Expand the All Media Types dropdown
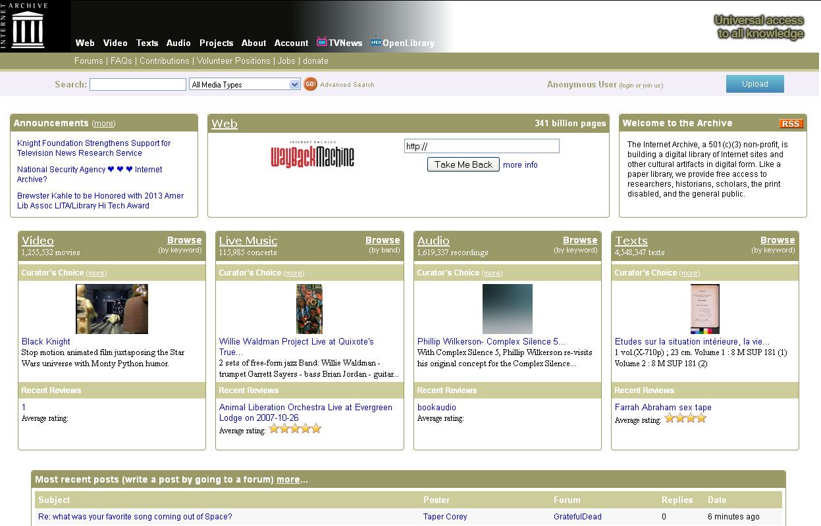 coord(245,84)
